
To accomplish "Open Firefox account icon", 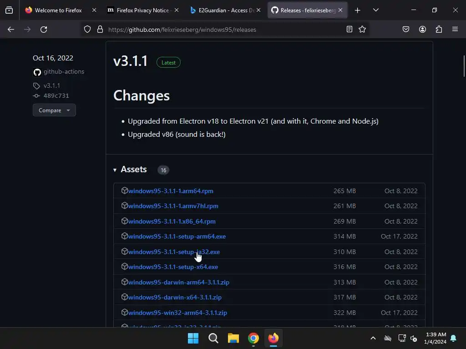I will (422, 29).
